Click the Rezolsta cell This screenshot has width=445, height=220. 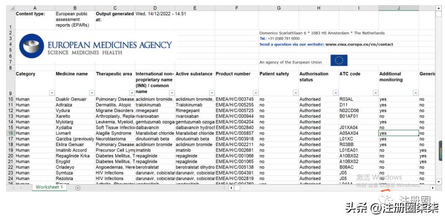(x=75, y=179)
